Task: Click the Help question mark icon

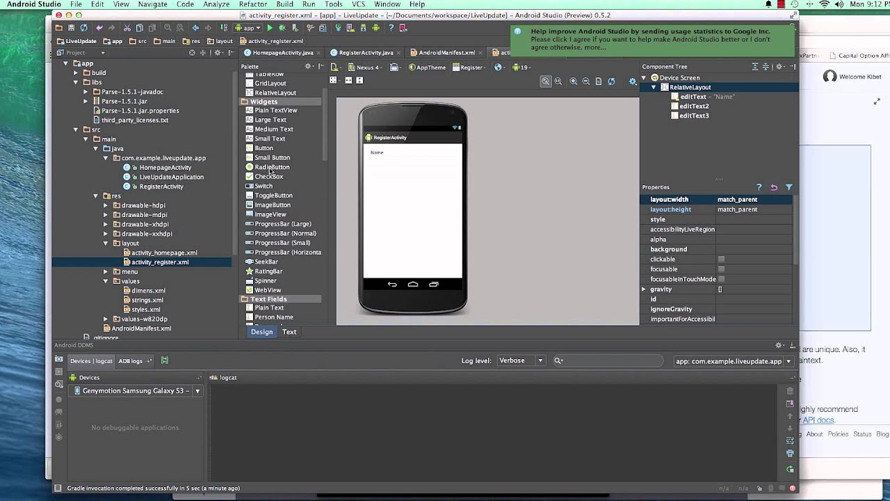Action: pos(391,28)
